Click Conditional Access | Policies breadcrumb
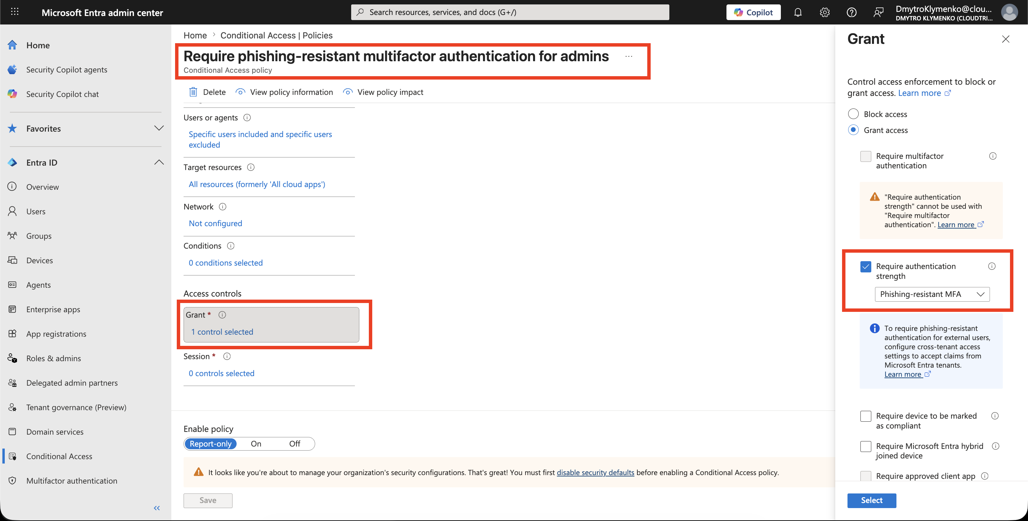 [276, 35]
